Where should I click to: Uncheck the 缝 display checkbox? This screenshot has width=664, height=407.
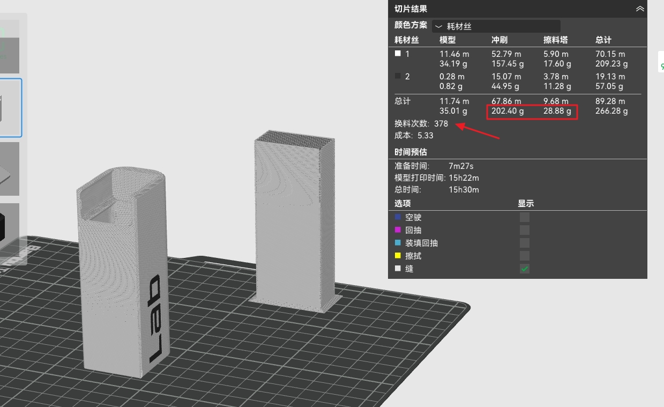(525, 269)
